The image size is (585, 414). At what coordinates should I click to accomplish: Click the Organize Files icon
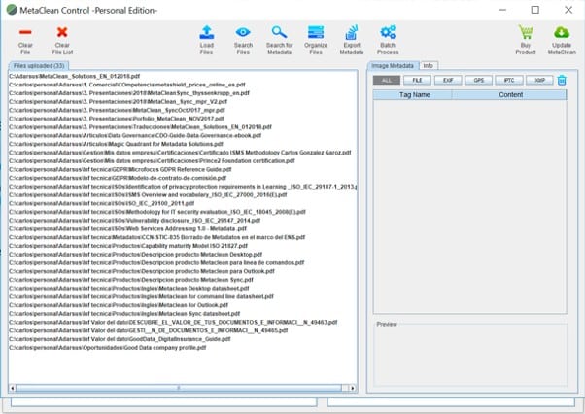316,33
